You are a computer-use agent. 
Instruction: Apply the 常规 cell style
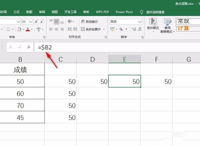point(188,21)
